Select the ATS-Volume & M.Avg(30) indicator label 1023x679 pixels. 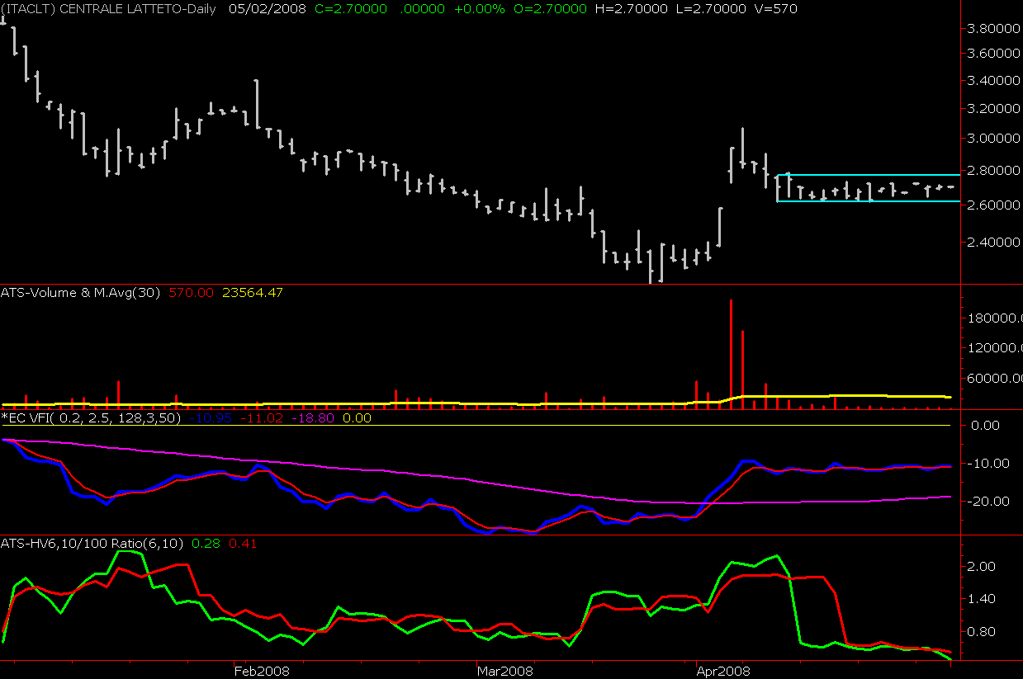pyautogui.click(x=81, y=292)
